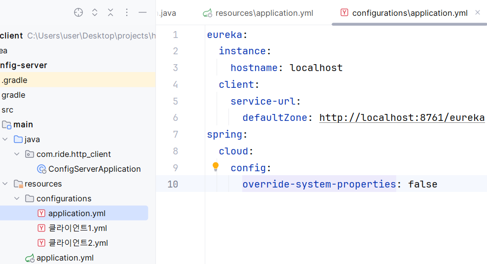Viewport: 487px width, 264px height.
Task: Click the Expand All icon in project panel
Action: pos(95,12)
